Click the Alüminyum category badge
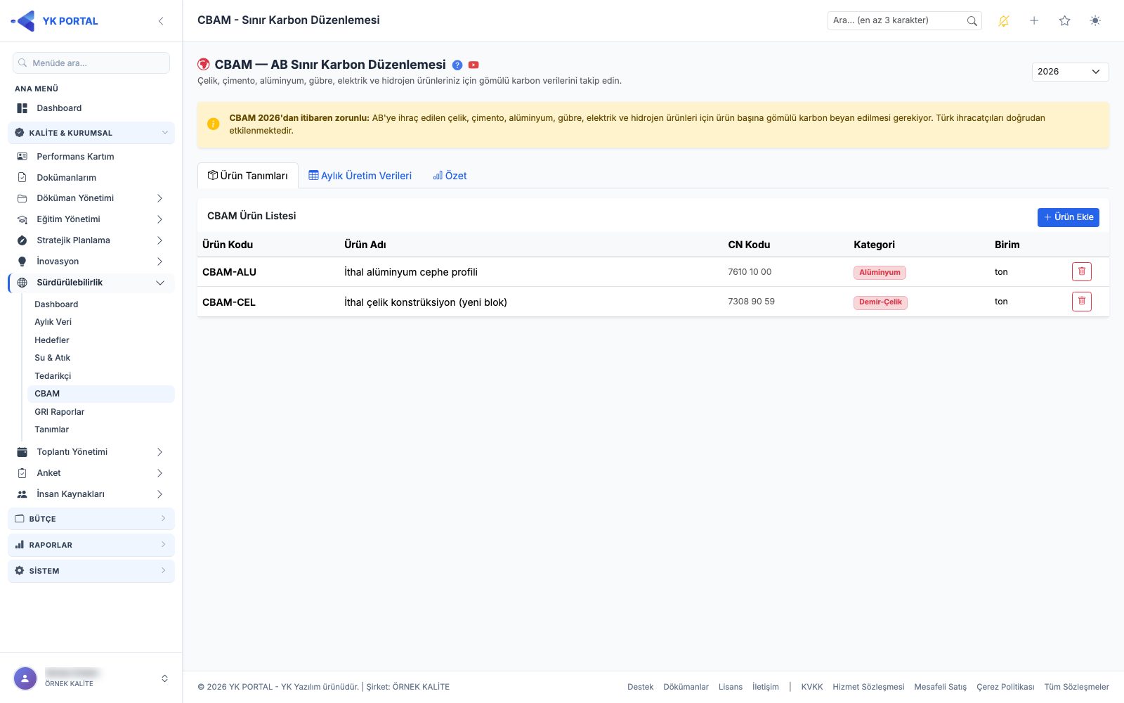1124x703 pixels. [880, 273]
